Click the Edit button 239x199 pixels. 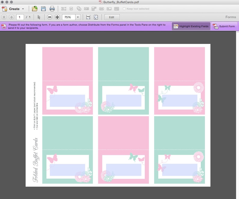pos(112,17)
